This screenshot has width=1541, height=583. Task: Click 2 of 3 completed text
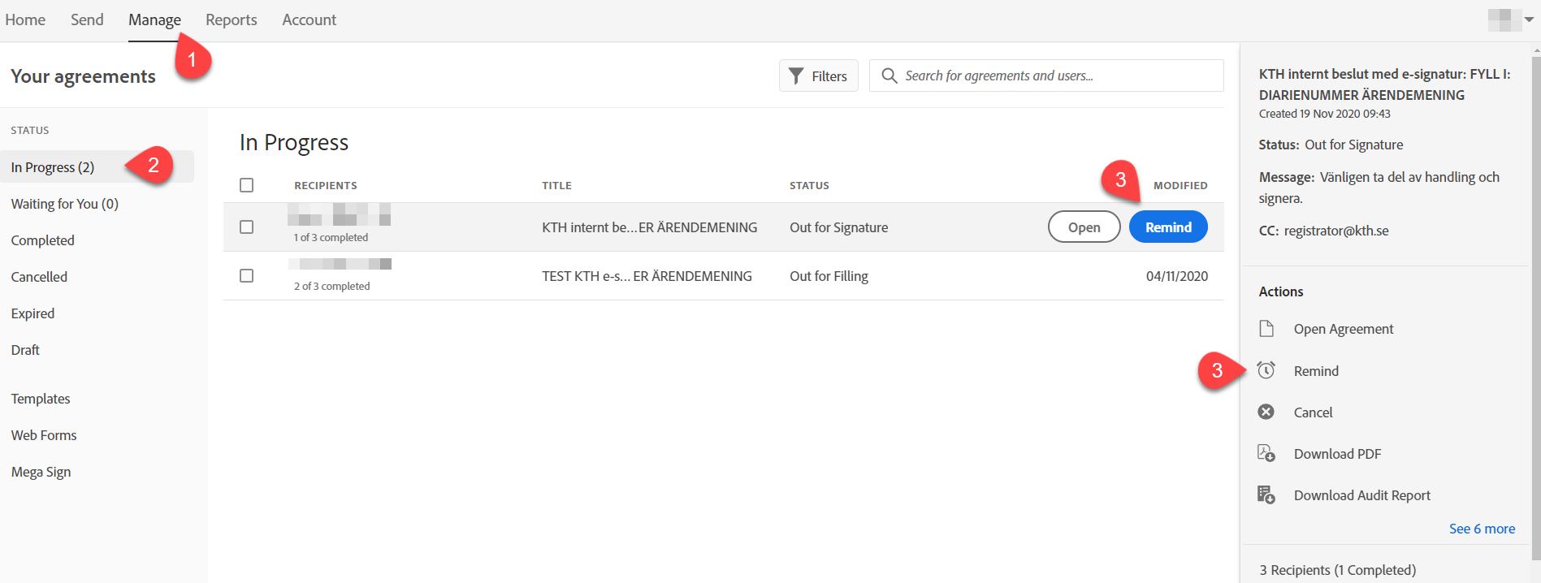[x=331, y=286]
